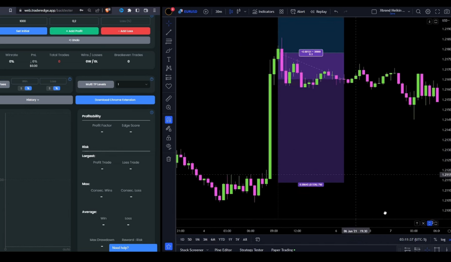Click Download Chrome Extension button
The width and height of the screenshot is (451, 262).
tap(115, 100)
